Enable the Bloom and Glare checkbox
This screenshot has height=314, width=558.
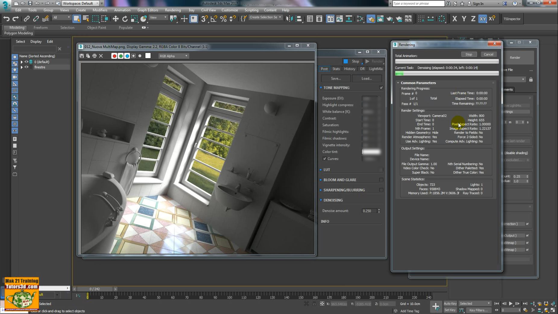(x=381, y=180)
